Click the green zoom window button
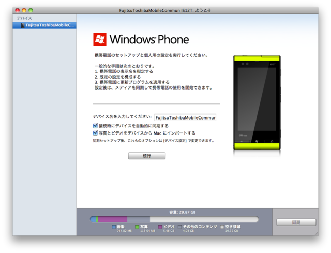This screenshot has height=253, width=331. [x=31, y=10]
